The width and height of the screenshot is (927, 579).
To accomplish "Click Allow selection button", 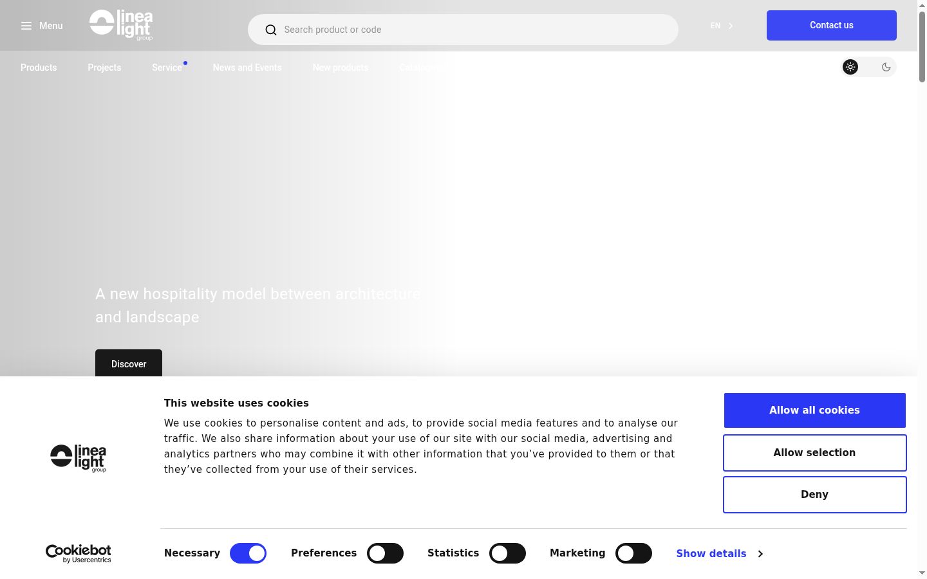I will [x=814, y=452].
